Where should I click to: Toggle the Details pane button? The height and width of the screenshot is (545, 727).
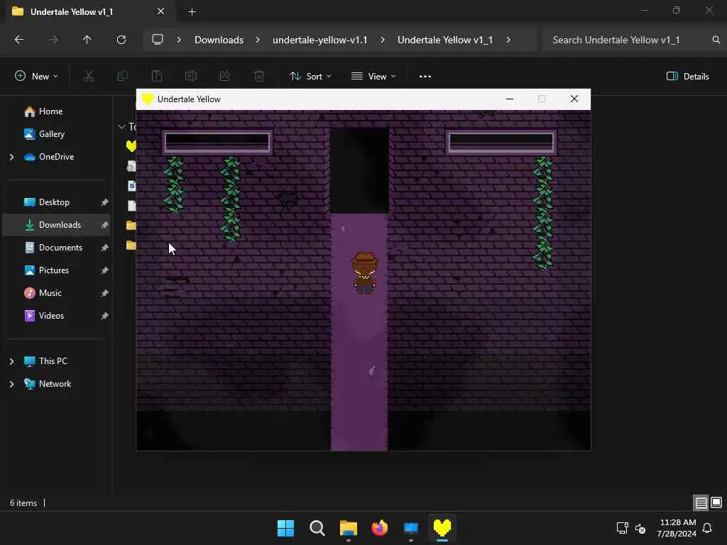click(687, 76)
